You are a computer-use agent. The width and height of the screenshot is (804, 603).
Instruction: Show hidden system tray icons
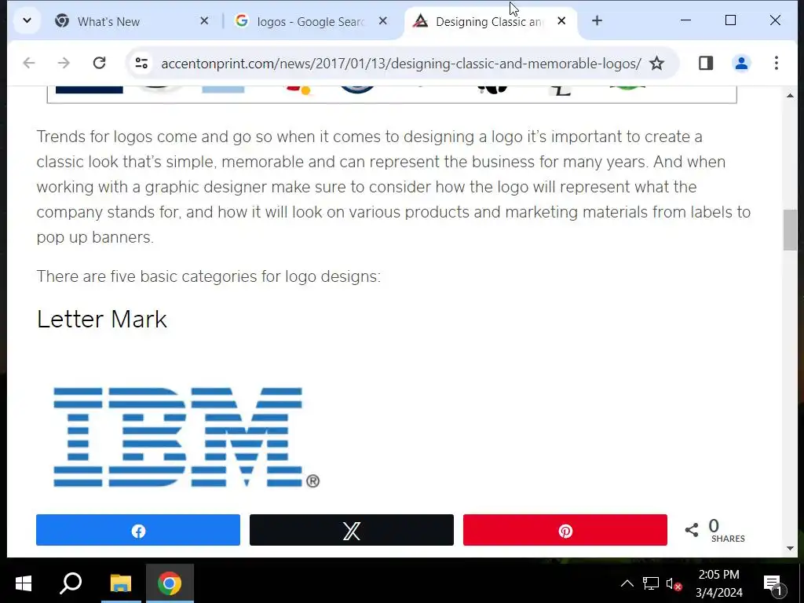click(x=627, y=583)
